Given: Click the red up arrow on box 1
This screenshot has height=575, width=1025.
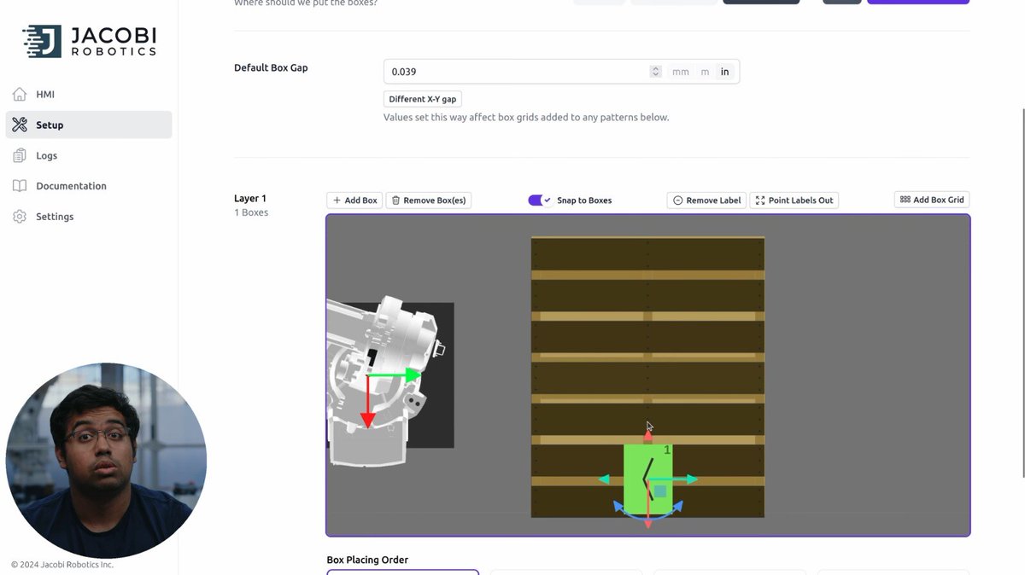Looking at the screenshot, I should [647, 435].
